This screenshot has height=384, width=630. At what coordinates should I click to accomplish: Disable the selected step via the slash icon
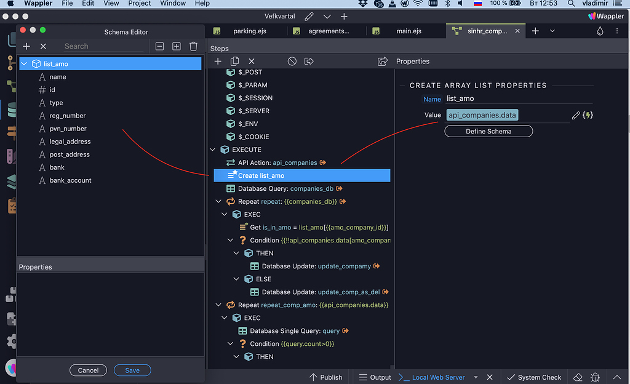click(x=292, y=61)
